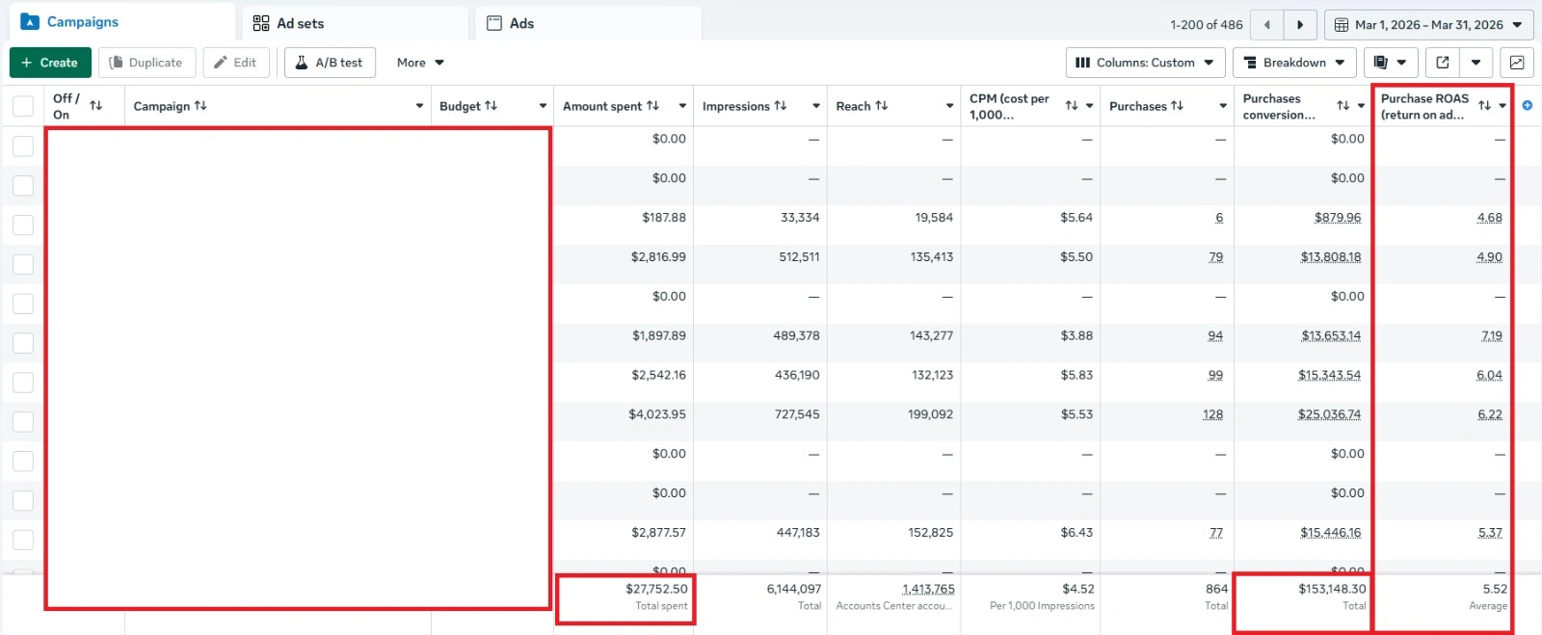Start an A/B test
1542x635 pixels.
330,63
